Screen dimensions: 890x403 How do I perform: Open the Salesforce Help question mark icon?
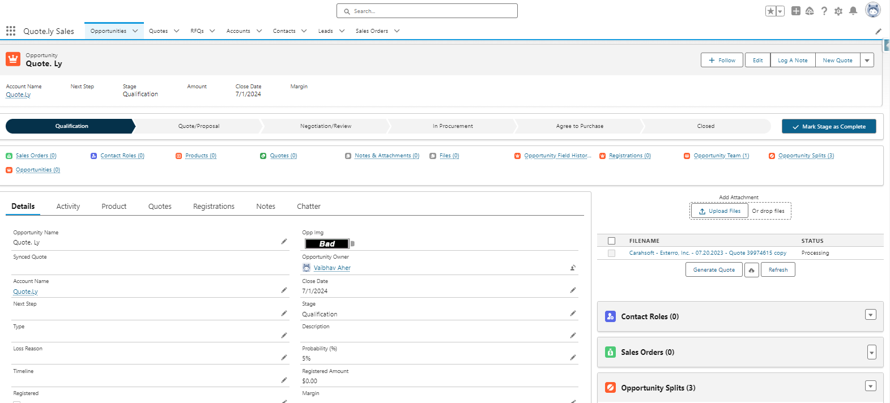824,11
